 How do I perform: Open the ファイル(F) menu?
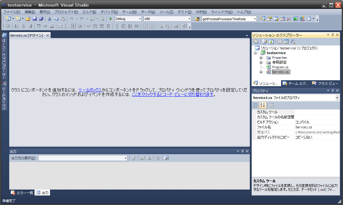12,12
